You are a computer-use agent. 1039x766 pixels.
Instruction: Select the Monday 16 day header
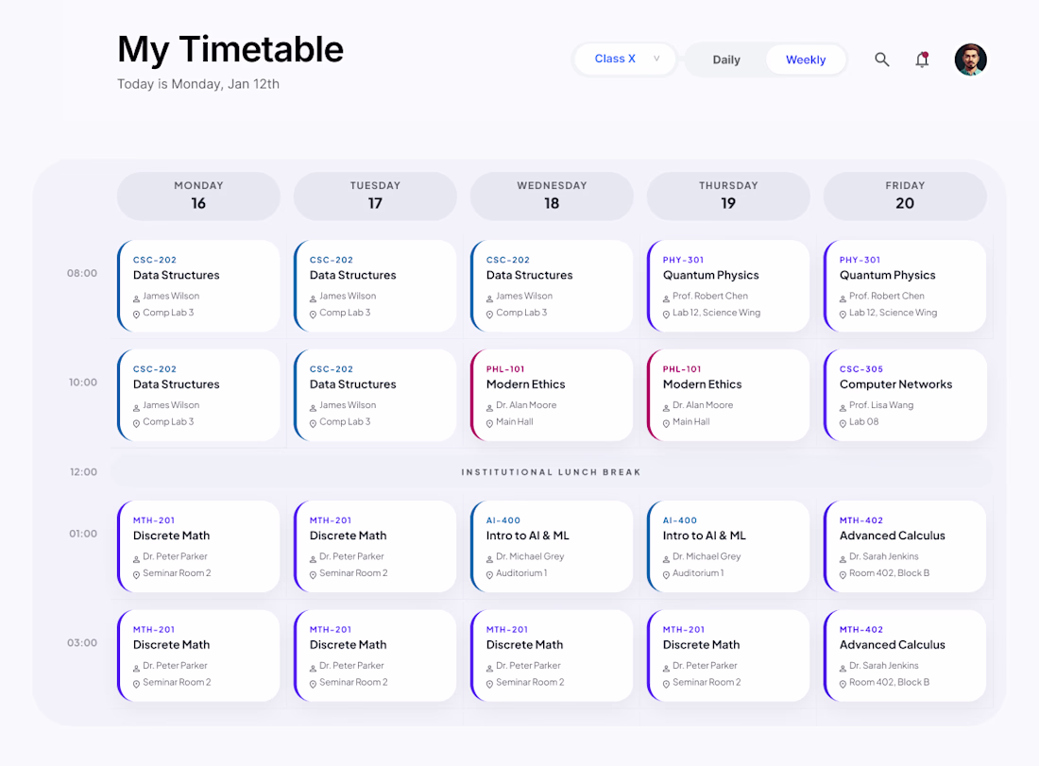(x=198, y=196)
